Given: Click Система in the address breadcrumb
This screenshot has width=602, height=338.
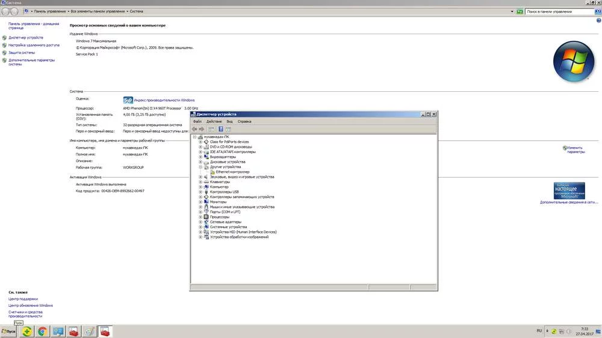Looking at the screenshot, I should pyautogui.click(x=136, y=11).
